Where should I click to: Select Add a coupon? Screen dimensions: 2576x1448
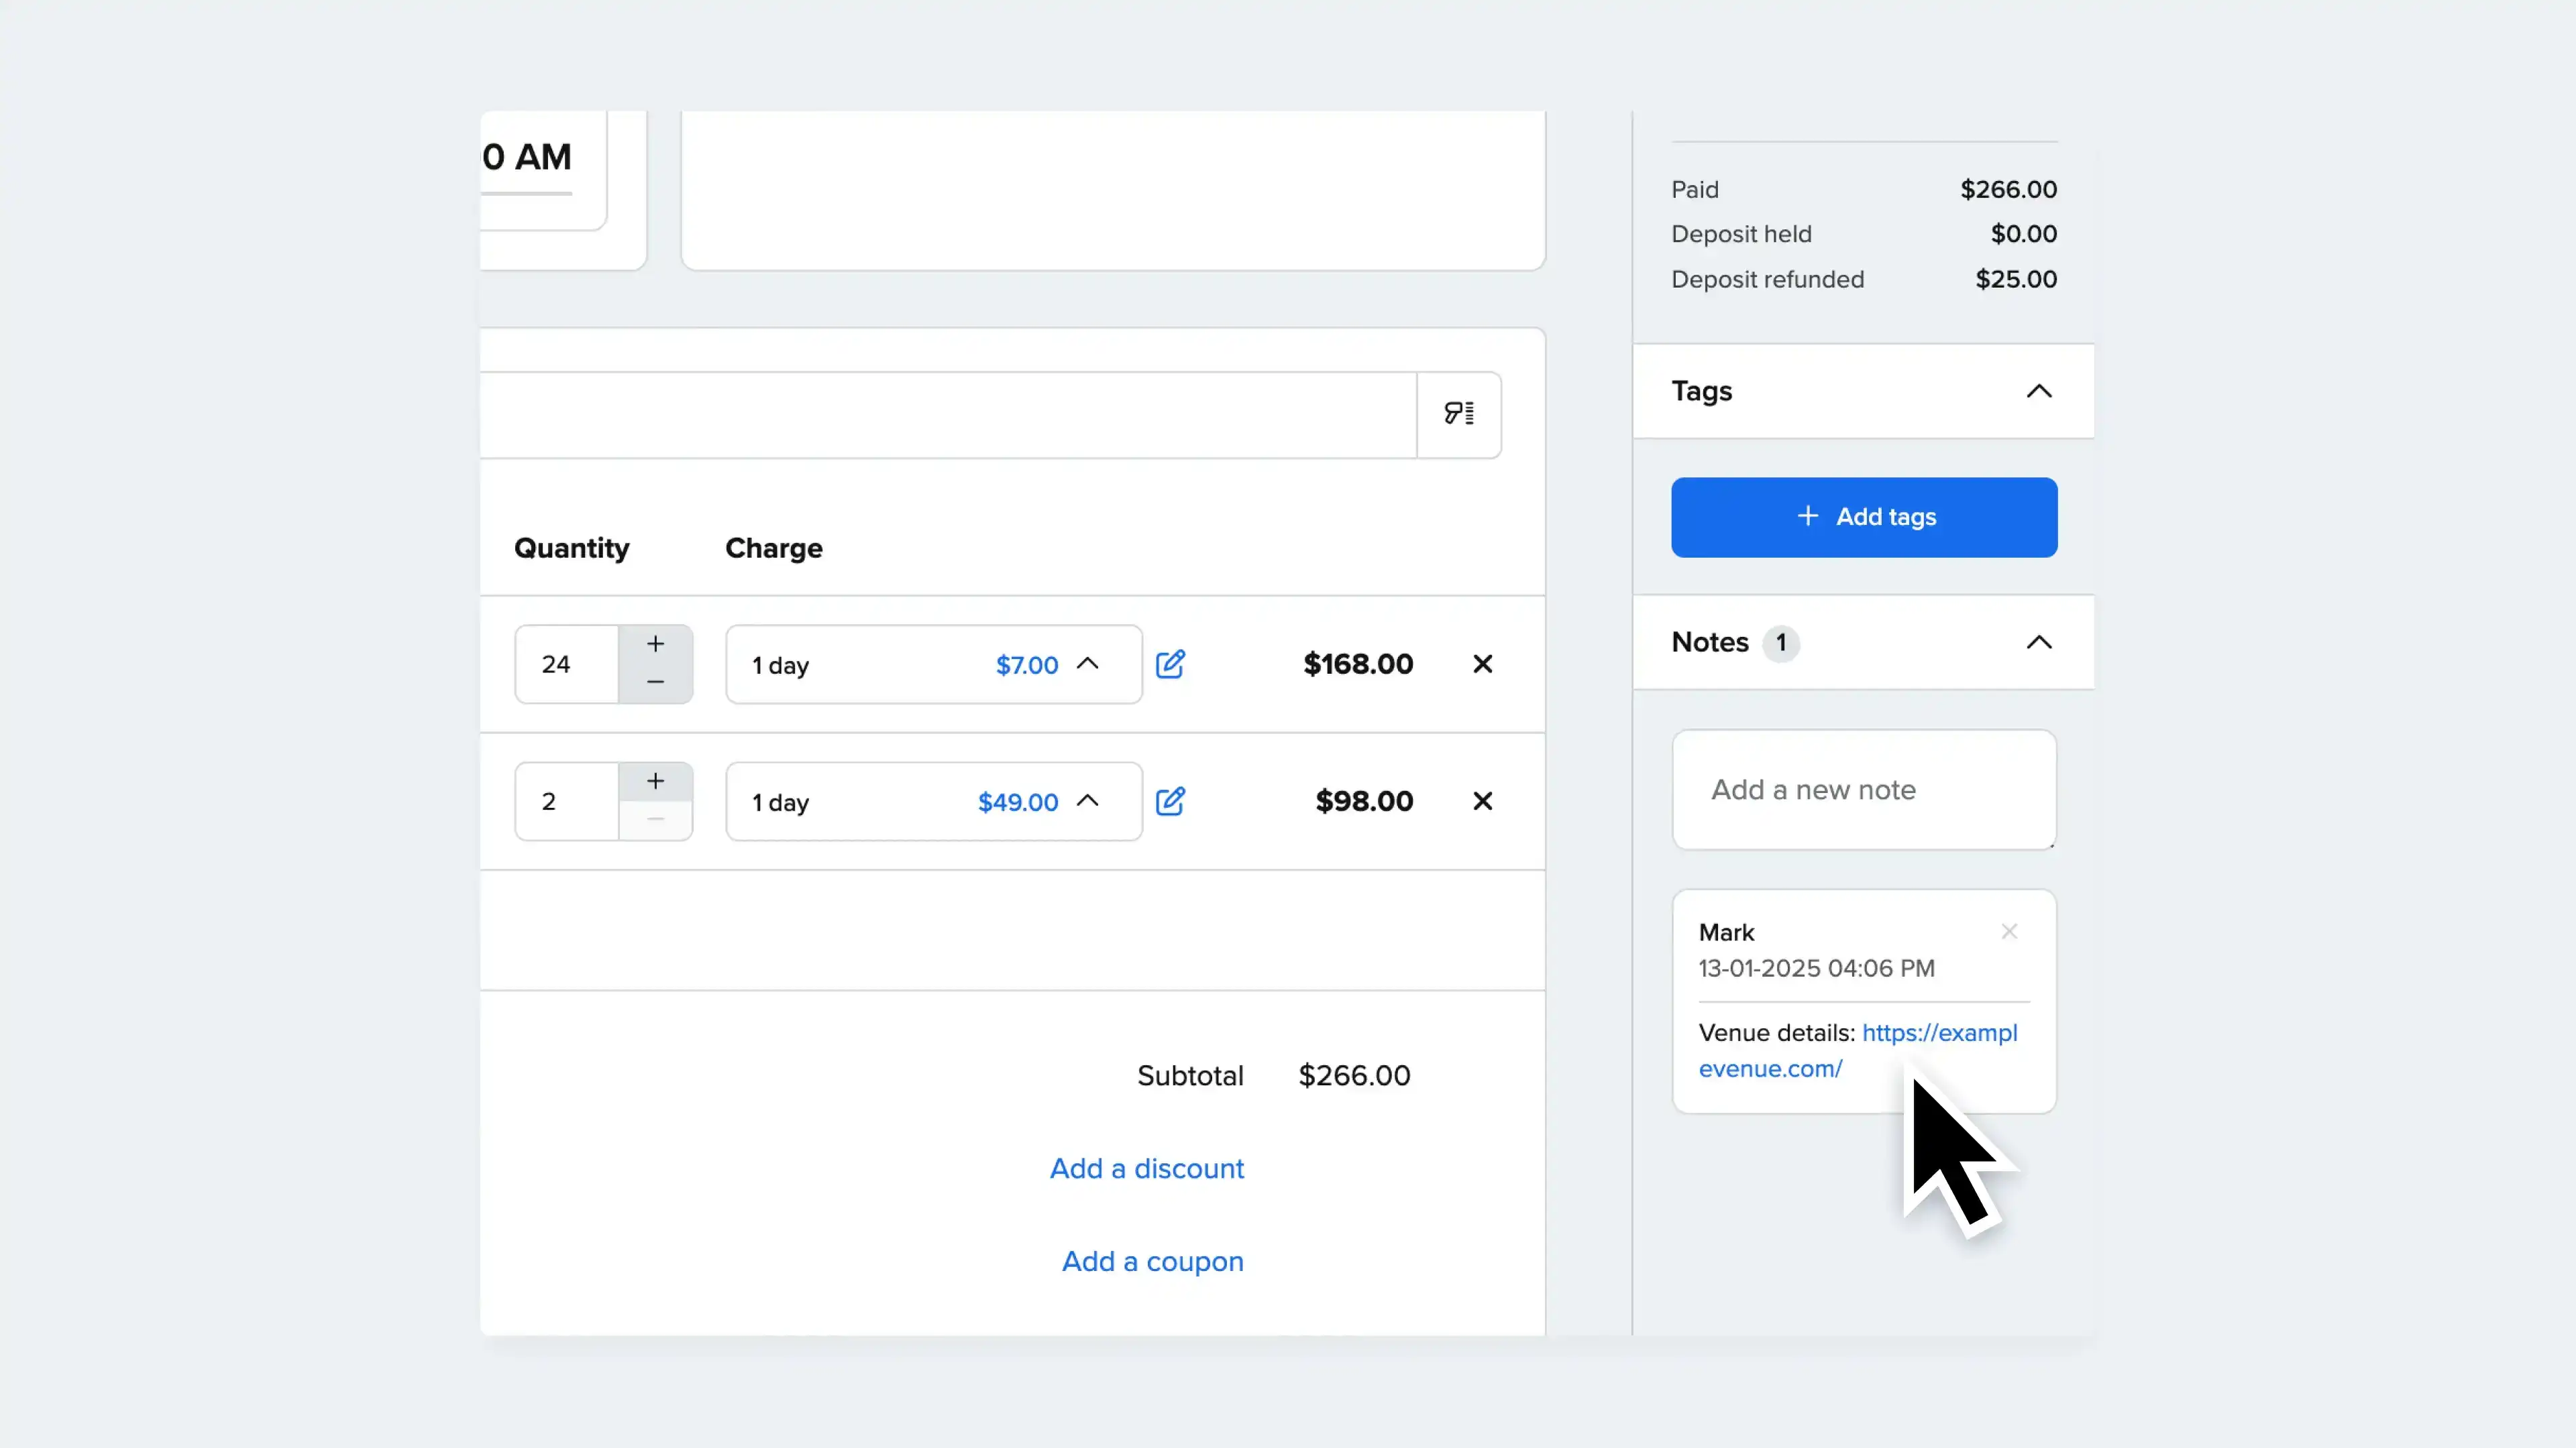pos(1152,1261)
